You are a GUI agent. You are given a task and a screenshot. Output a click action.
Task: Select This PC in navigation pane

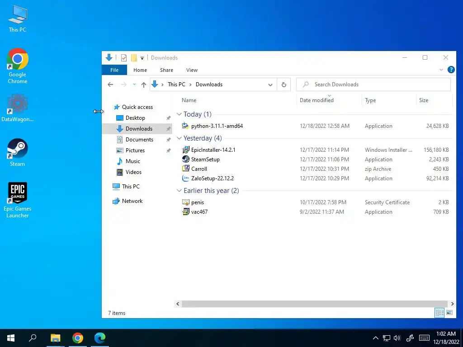[131, 187]
